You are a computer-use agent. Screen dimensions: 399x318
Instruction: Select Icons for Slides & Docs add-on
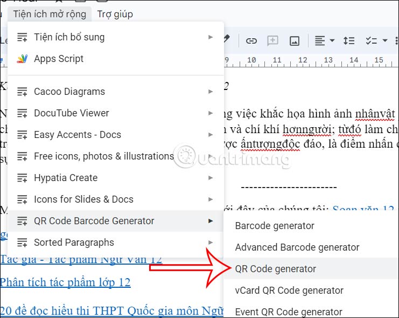(x=116, y=199)
